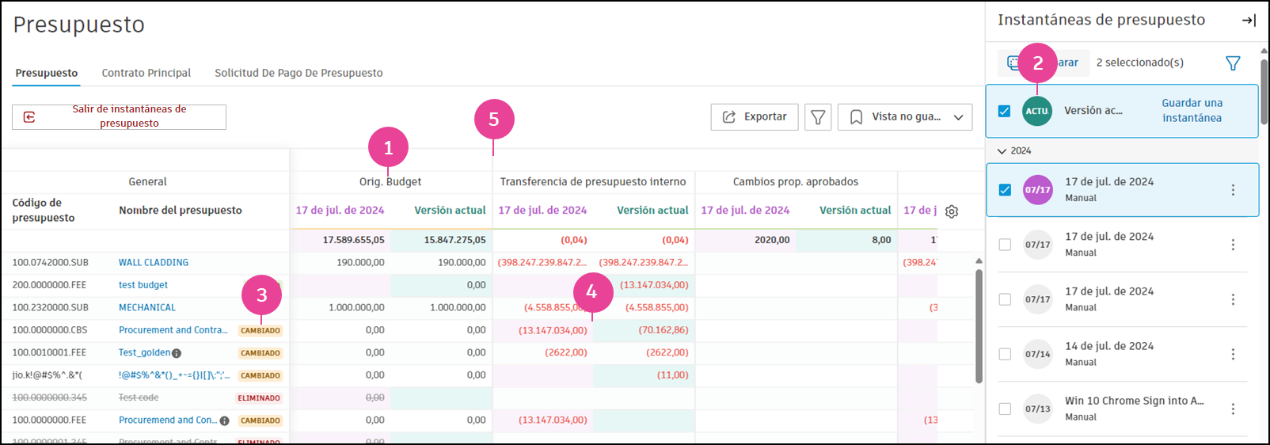Viewport: 1270px width, 445px height.
Task: Click the Nombre del presupuesto header
Action: (x=181, y=211)
